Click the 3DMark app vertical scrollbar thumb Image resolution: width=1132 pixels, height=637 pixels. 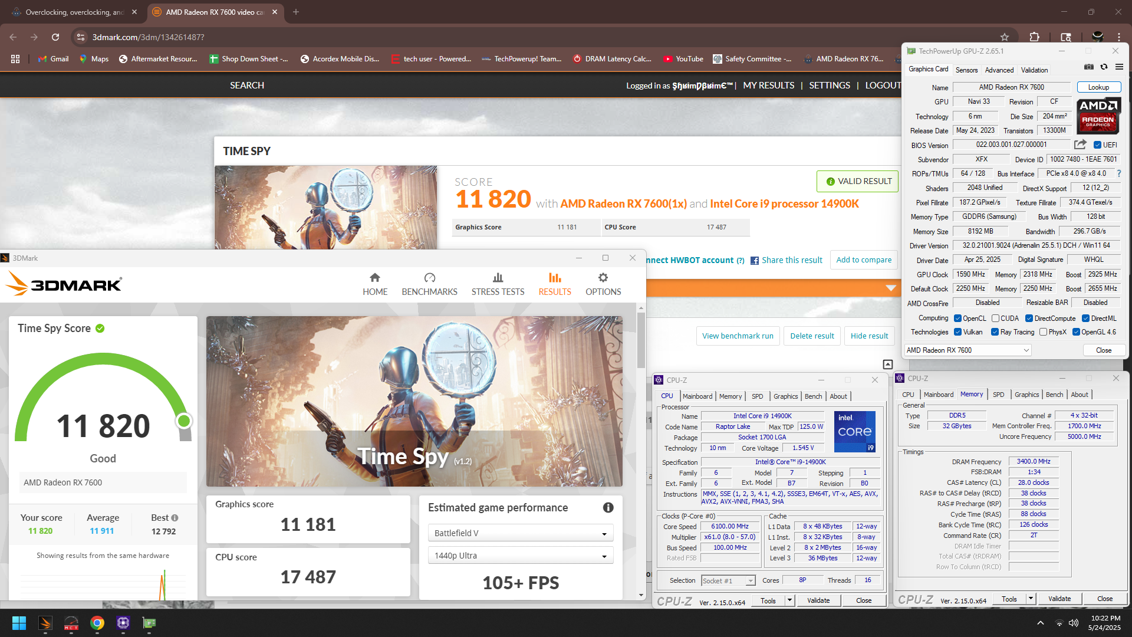[641, 340]
